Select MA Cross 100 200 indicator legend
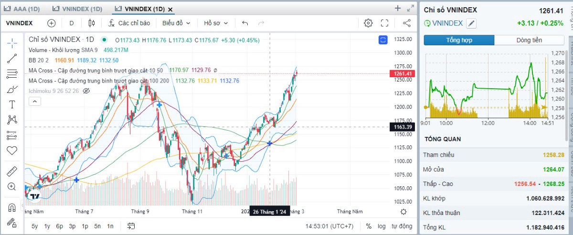The image size is (573, 235). pos(98,81)
